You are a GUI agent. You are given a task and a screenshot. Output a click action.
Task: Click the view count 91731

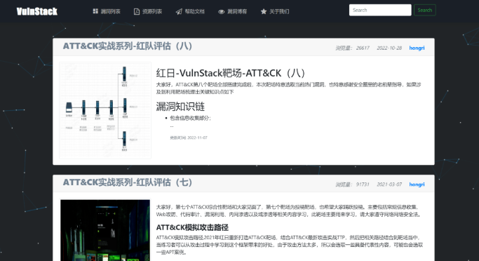363,185
